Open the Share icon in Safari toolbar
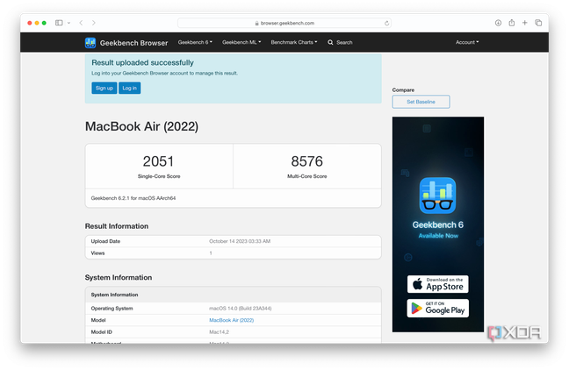Image resolution: width=569 pixels, height=370 pixels. (512, 23)
